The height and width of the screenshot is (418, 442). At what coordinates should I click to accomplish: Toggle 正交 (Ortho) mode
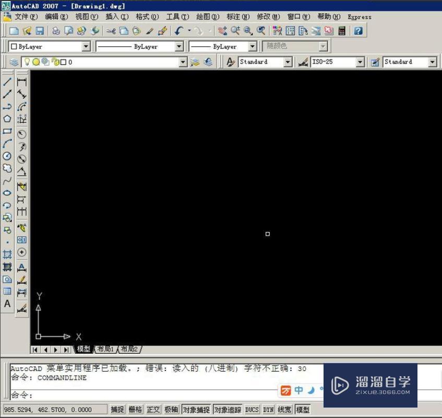click(x=153, y=409)
